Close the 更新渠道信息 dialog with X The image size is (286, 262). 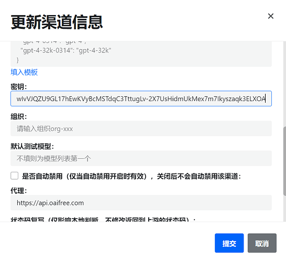coord(271,16)
